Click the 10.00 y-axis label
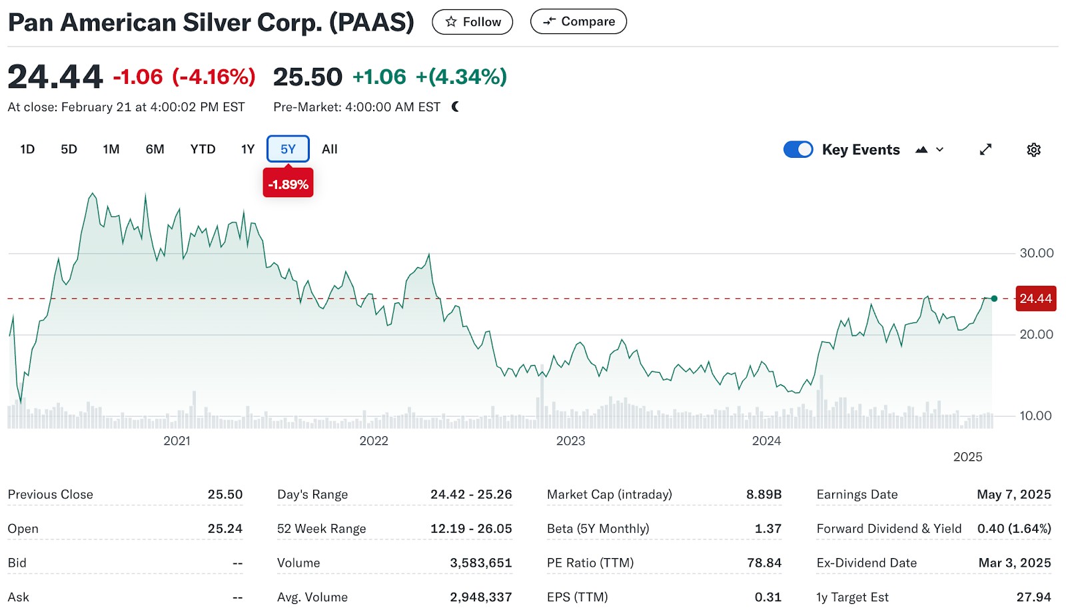The height and width of the screenshot is (610, 1066). coord(1036,416)
